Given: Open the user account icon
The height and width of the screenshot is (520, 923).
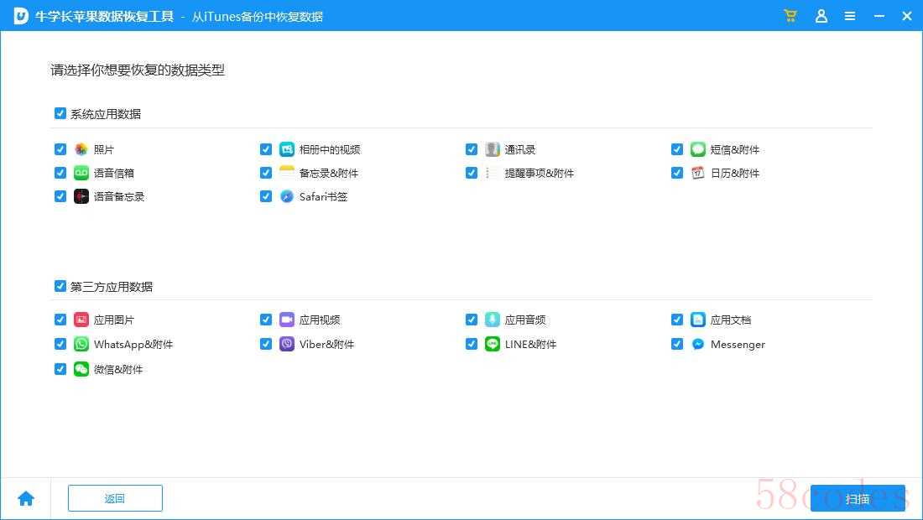Looking at the screenshot, I should 821,16.
